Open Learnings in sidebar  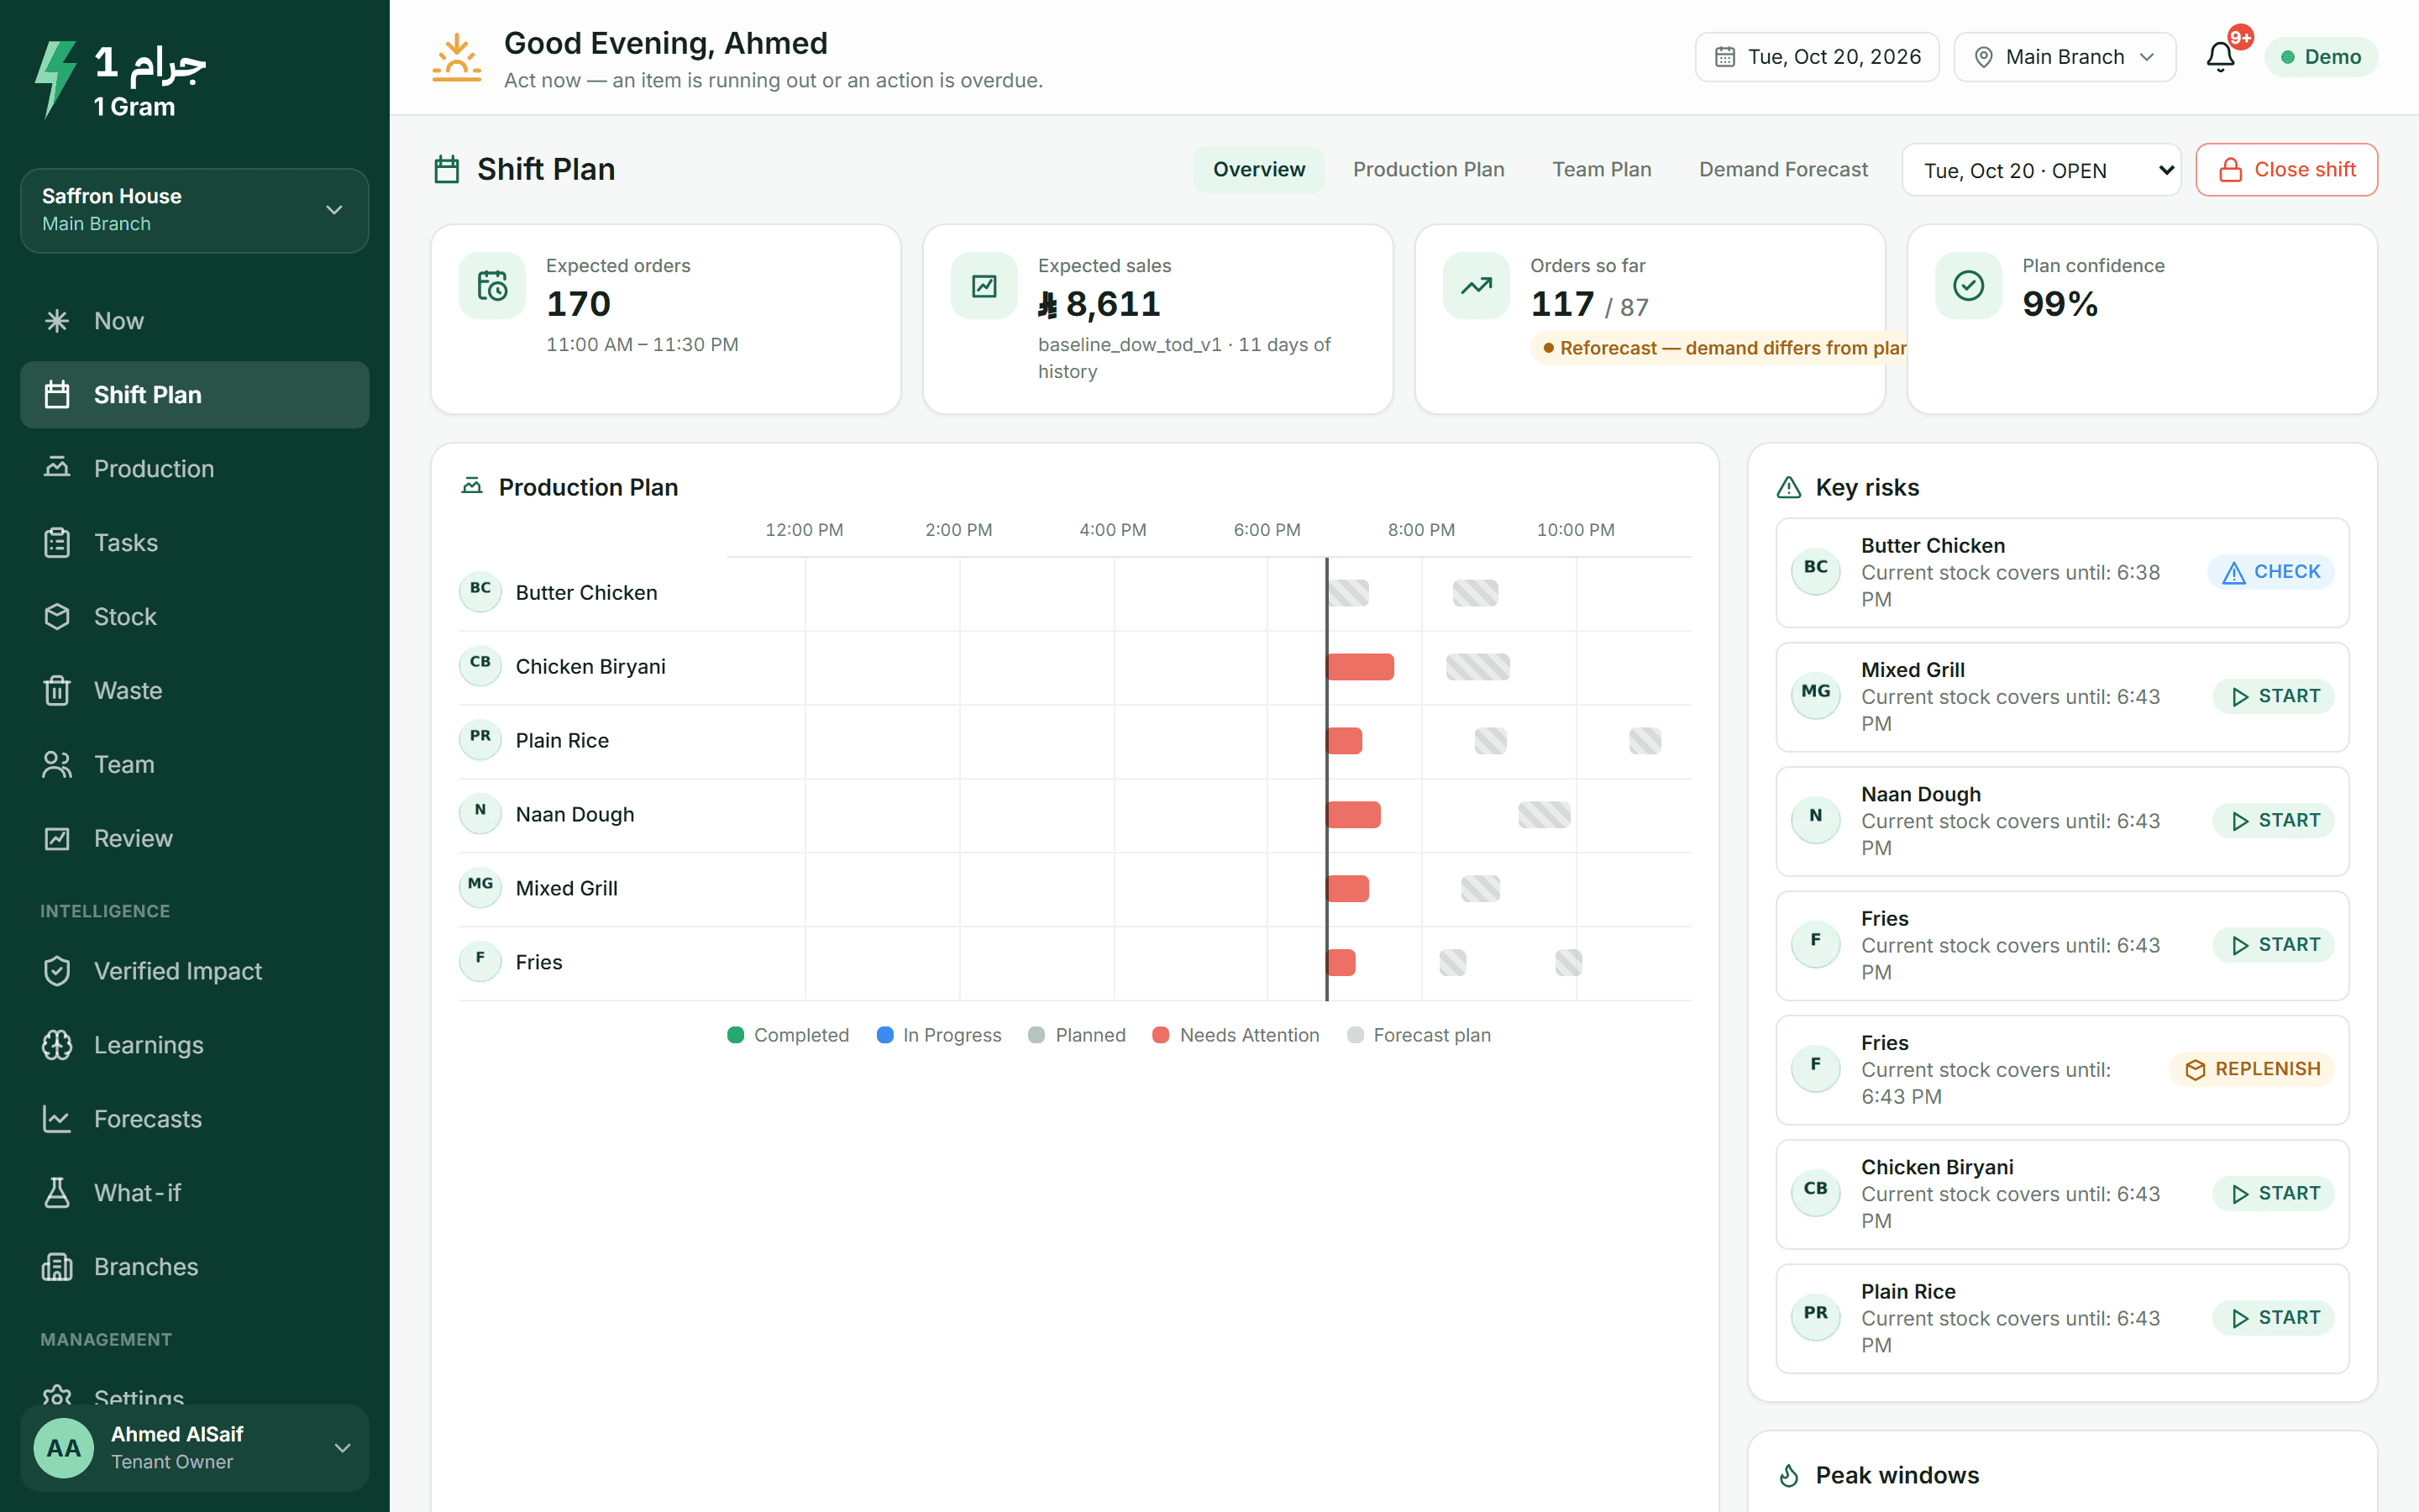(x=194, y=1045)
